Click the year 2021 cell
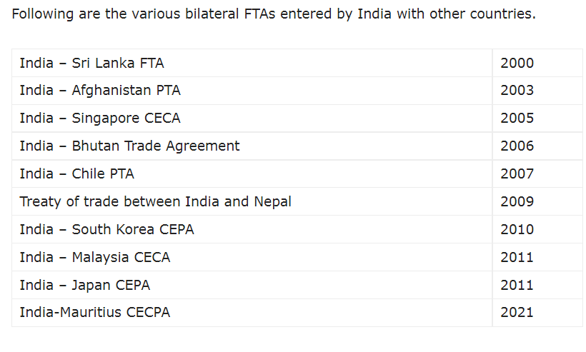This screenshot has height=352, width=586. pyautogui.click(x=517, y=312)
